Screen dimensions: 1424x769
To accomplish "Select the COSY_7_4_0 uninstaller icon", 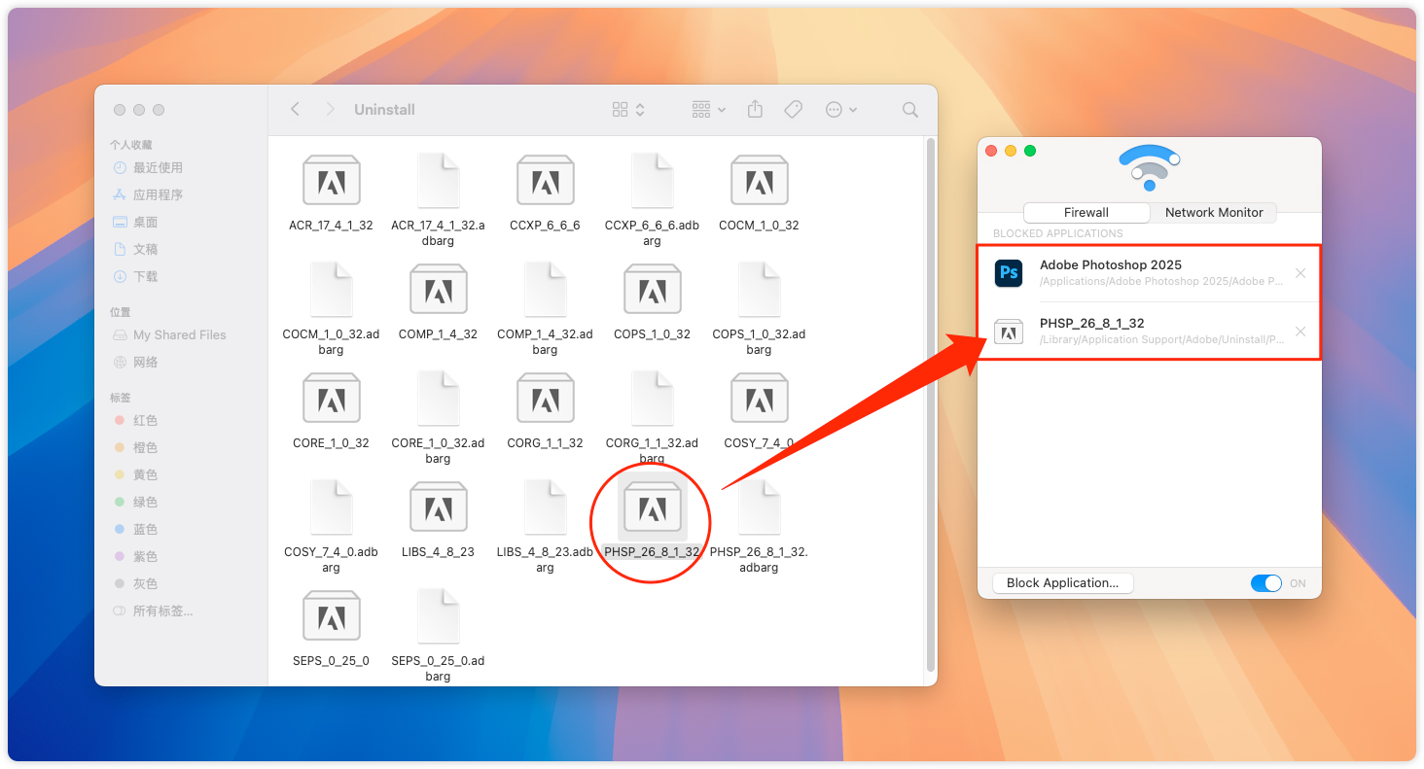I will click(759, 399).
